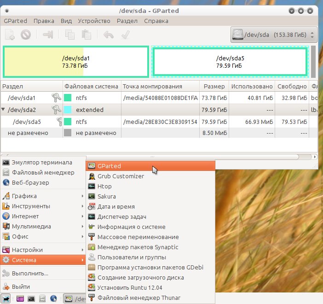323x304 pixels.
Task: Click the Delete partition toolbar icon
Action: tap(26, 35)
